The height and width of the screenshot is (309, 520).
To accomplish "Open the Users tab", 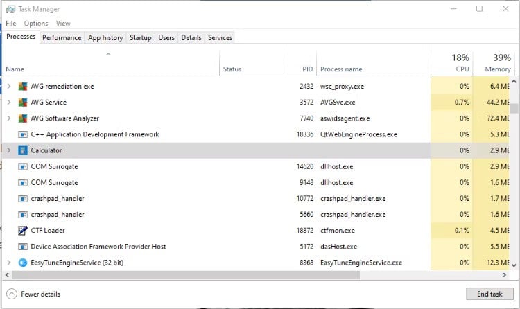I will click(x=166, y=38).
